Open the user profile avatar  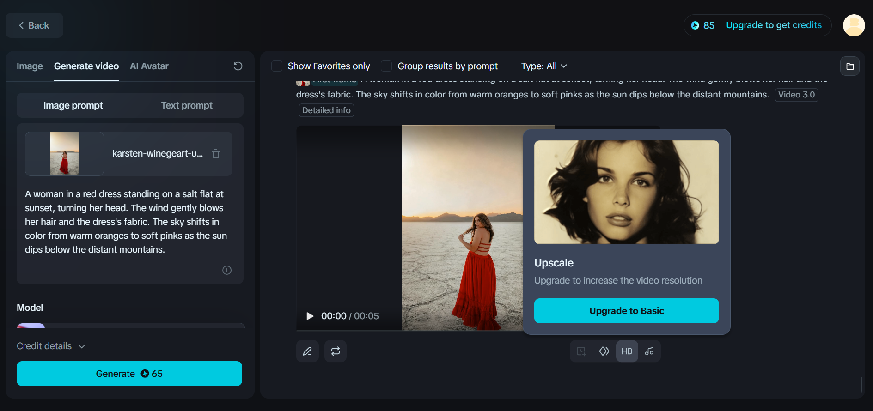(854, 25)
